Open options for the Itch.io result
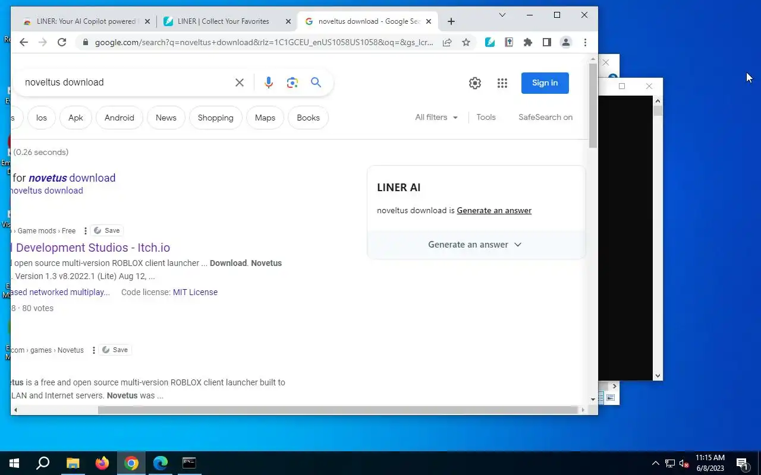 click(86, 230)
